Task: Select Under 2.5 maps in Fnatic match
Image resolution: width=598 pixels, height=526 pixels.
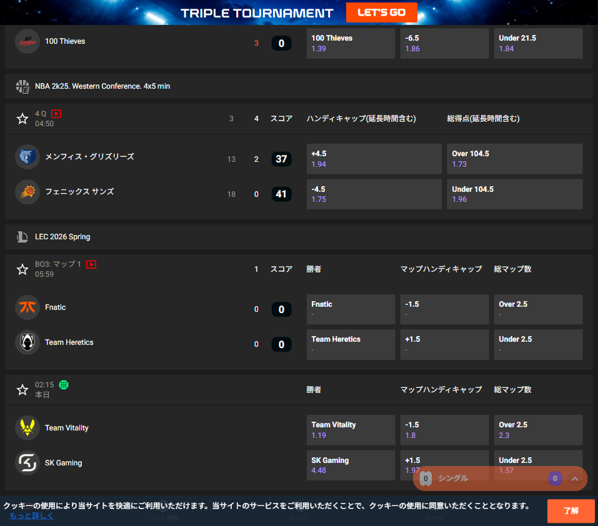Action: tap(538, 345)
